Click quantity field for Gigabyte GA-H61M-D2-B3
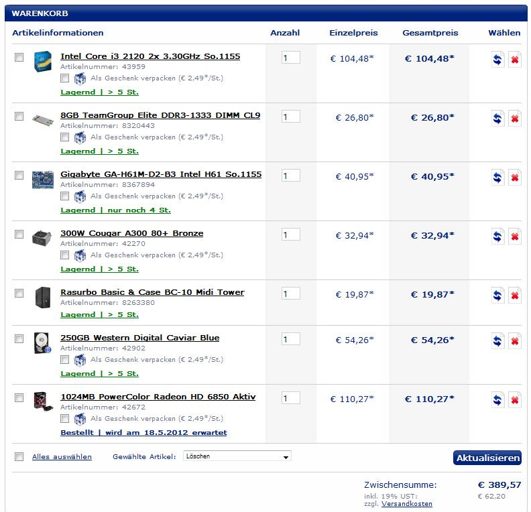Image resolution: width=531 pixels, height=512 pixels. [290, 176]
